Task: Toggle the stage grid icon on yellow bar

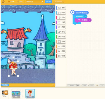Action: (x=53, y=85)
